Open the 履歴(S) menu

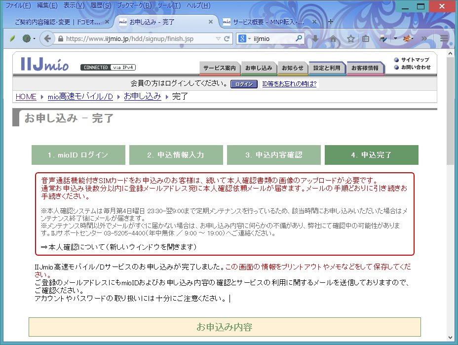click(101, 5)
